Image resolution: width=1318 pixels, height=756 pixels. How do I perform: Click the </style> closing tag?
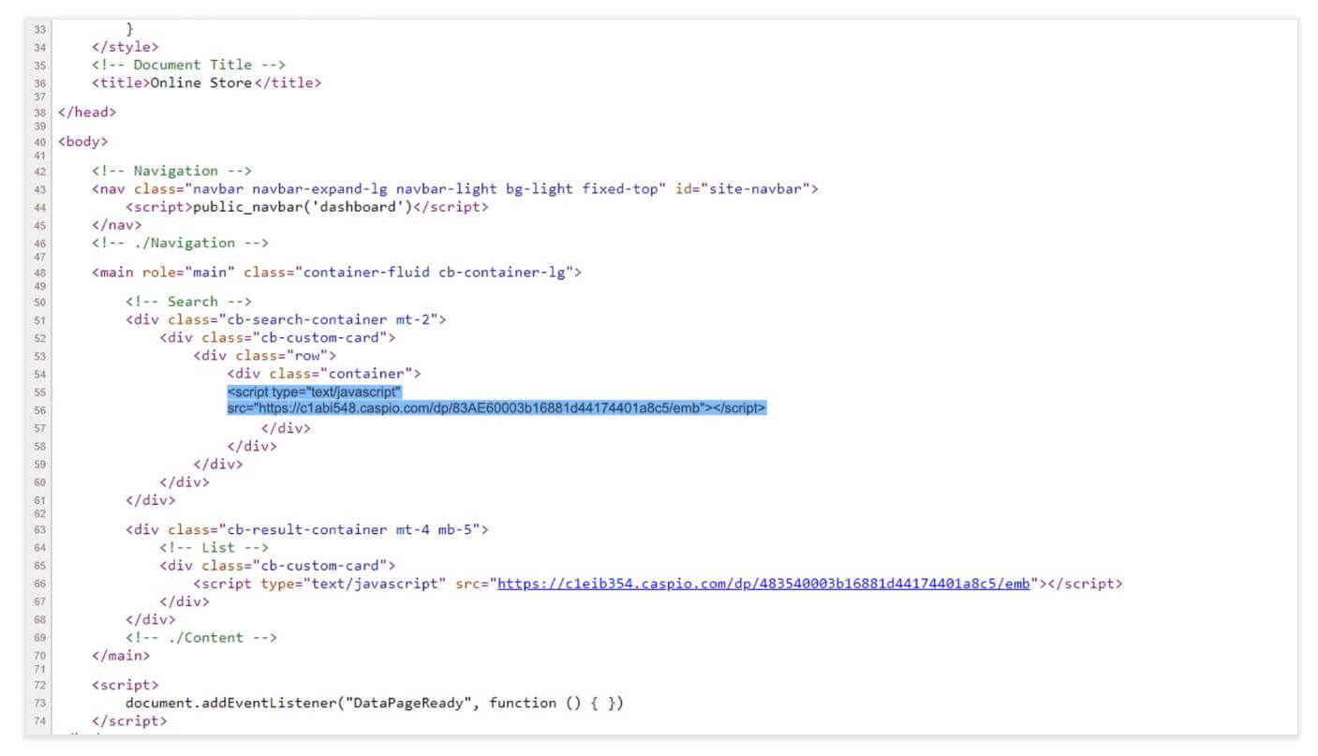coord(126,46)
